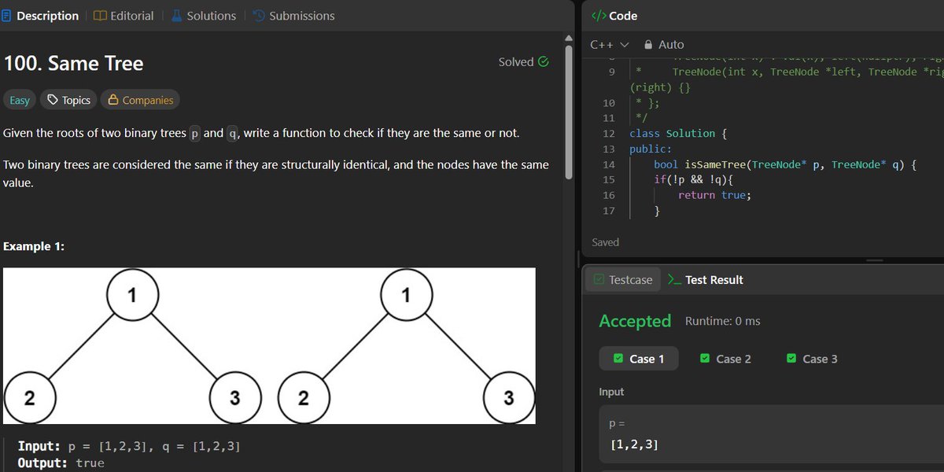Click the 'class Solution {' code line
944x472 pixels.
click(678, 134)
